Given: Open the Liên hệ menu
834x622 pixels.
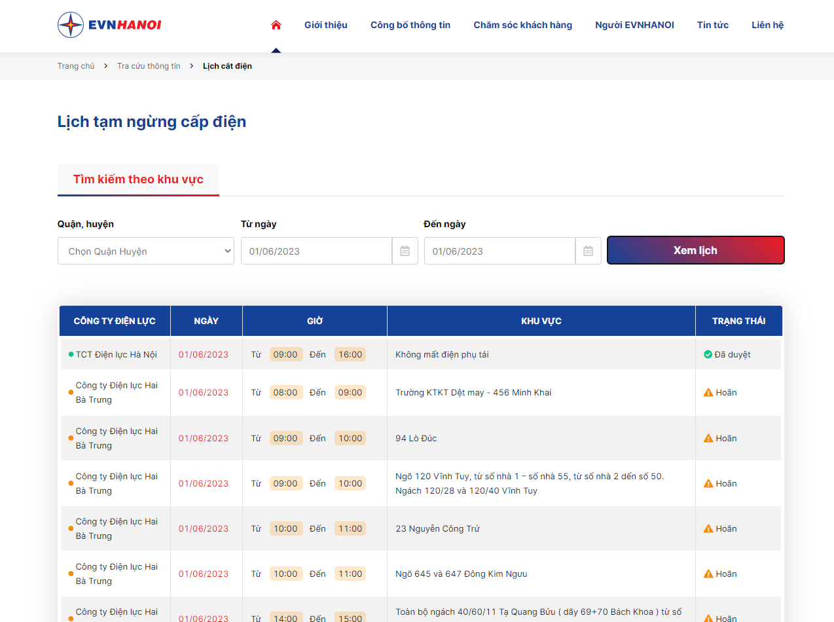Looking at the screenshot, I should click(768, 25).
